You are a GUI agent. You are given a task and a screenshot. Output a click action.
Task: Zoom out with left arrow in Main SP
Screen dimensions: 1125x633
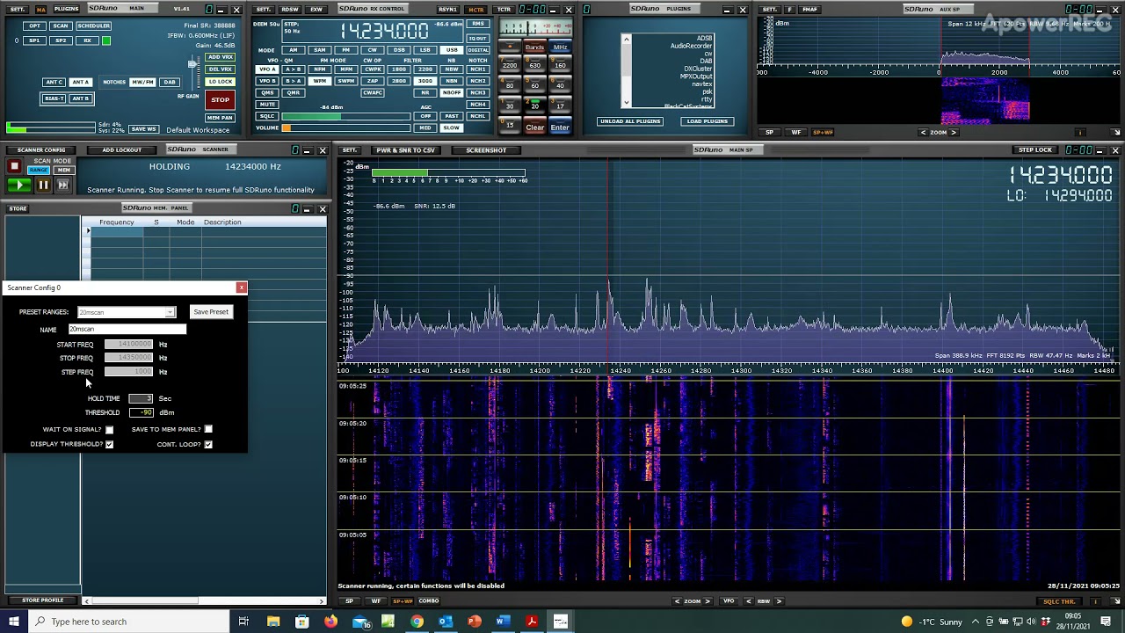[677, 601]
